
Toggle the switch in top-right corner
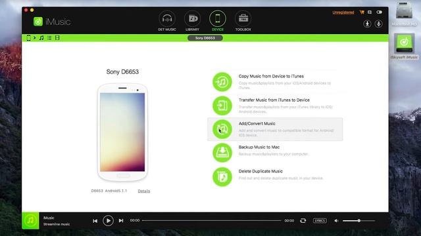tap(379, 12)
